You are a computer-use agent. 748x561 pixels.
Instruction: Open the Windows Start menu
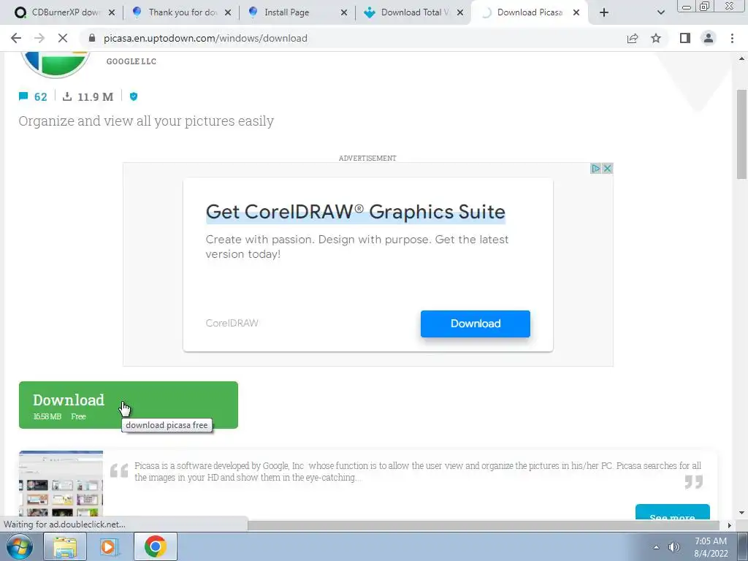[19, 546]
